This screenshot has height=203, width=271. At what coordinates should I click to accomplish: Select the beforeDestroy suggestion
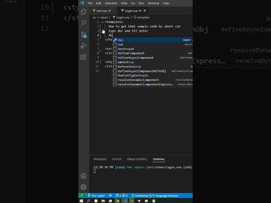tap(152, 66)
